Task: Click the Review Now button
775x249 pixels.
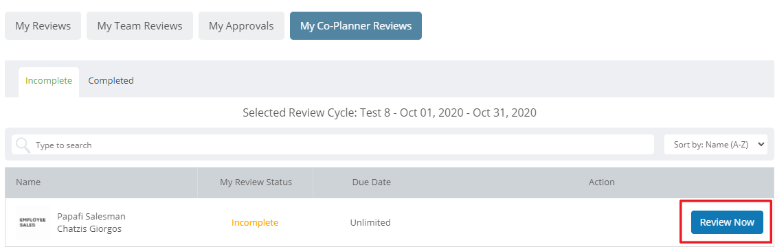Action: [x=727, y=222]
